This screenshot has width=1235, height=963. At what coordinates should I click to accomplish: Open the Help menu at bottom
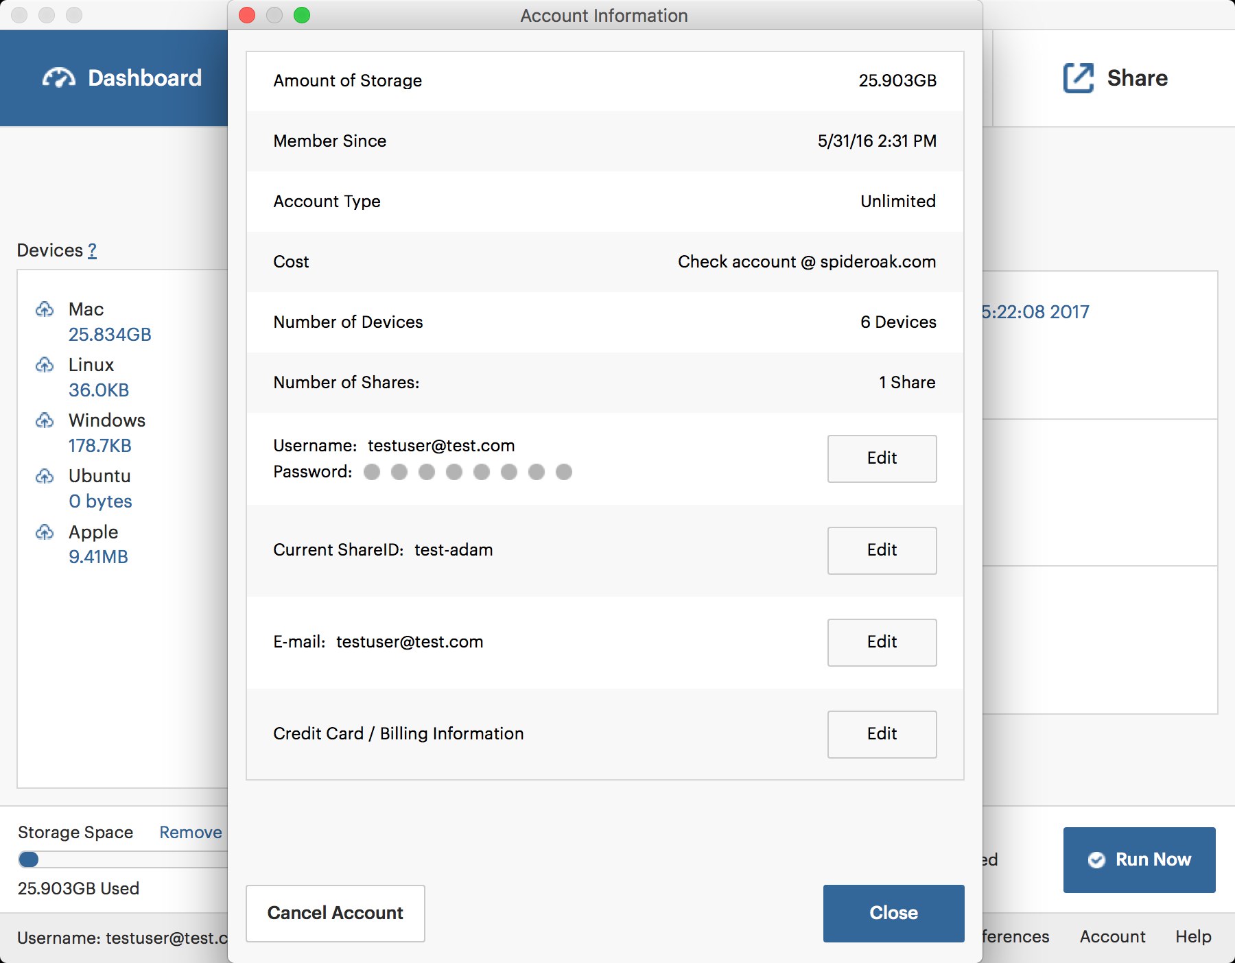click(1193, 936)
